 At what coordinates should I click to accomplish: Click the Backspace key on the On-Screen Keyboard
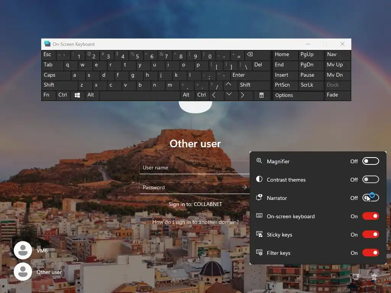pyautogui.click(x=257, y=55)
